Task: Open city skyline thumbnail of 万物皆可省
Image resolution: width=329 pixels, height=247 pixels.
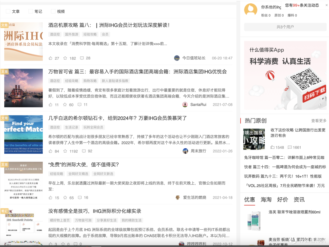Action: tap(23, 88)
